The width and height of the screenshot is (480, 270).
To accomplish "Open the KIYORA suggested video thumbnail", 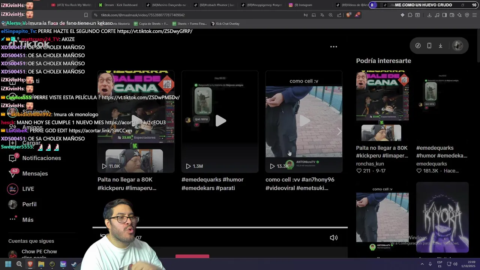I will [442, 218].
